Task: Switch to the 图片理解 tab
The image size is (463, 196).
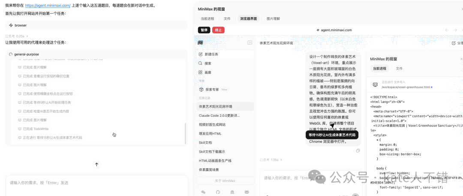Action: coord(273,19)
